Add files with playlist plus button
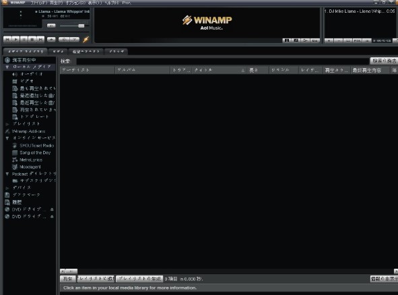The image size is (398, 295). 329,40
